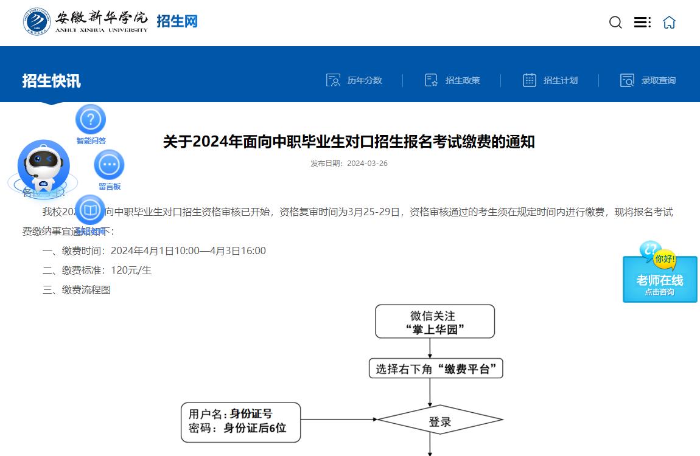The image size is (700, 456).
Task: Click the 智能问答 label
Action: click(x=91, y=141)
